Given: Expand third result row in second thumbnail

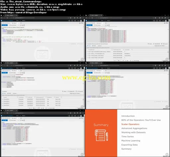Looking at the screenshot, I should [x=87, y=56].
